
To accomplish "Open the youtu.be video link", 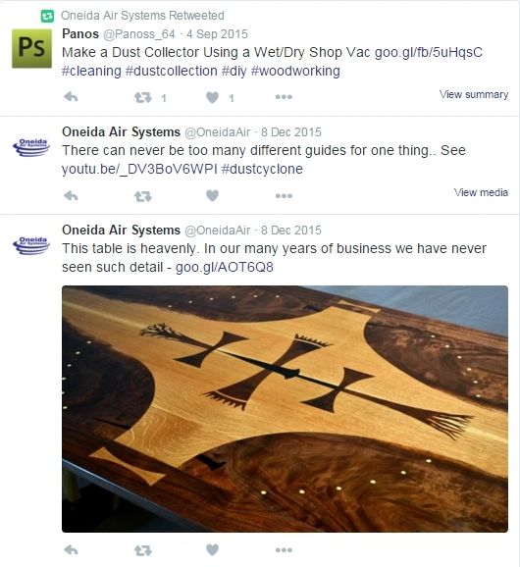I will [139, 169].
